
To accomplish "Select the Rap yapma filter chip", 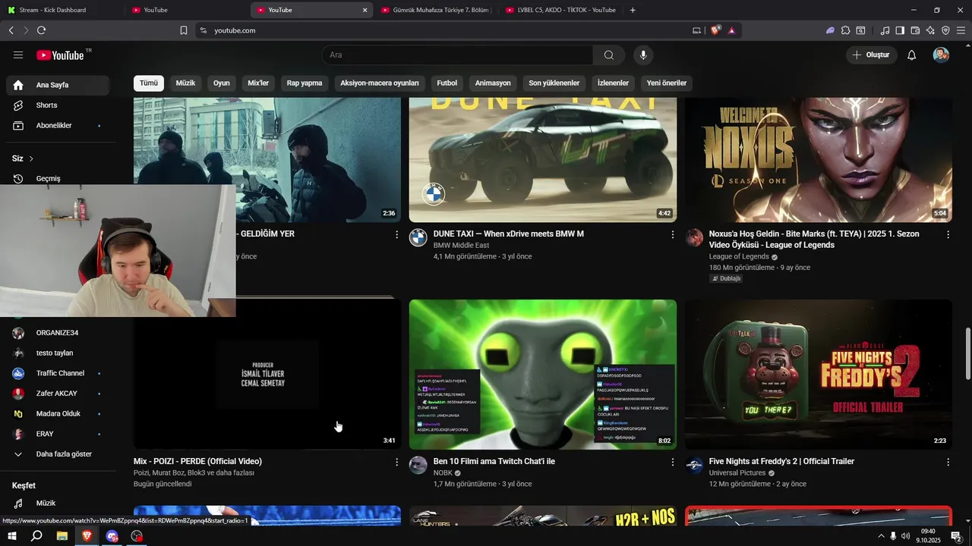I will pyautogui.click(x=305, y=83).
